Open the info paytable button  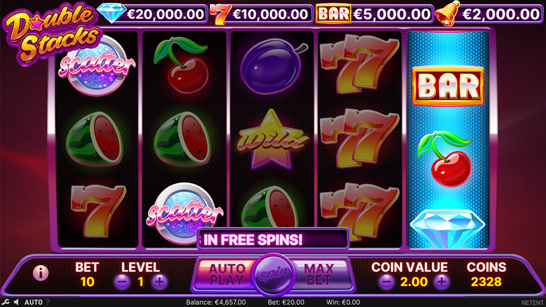pyautogui.click(x=40, y=273)
